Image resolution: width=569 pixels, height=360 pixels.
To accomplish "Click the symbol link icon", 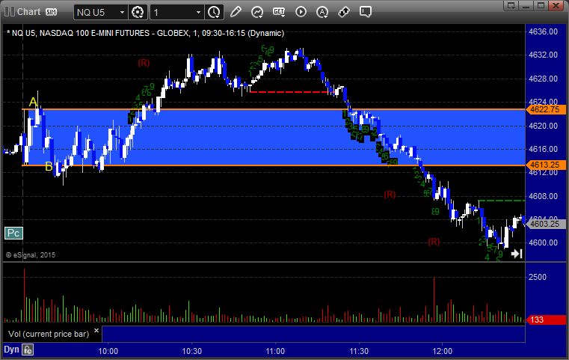I will pyautogui.click(x=344, y=12).
